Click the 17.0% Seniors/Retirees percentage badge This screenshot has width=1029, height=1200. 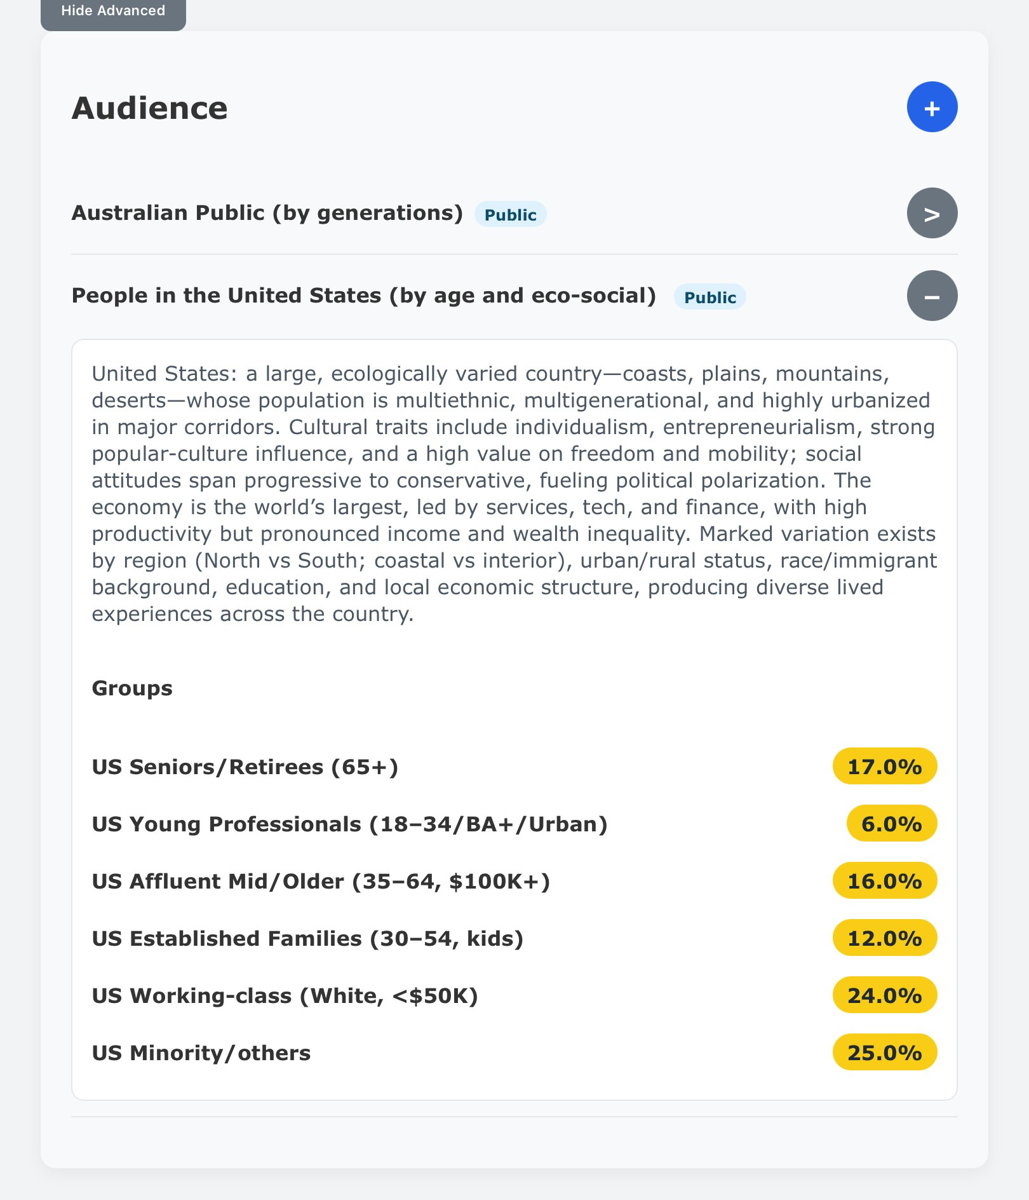(x=884, y=767)
